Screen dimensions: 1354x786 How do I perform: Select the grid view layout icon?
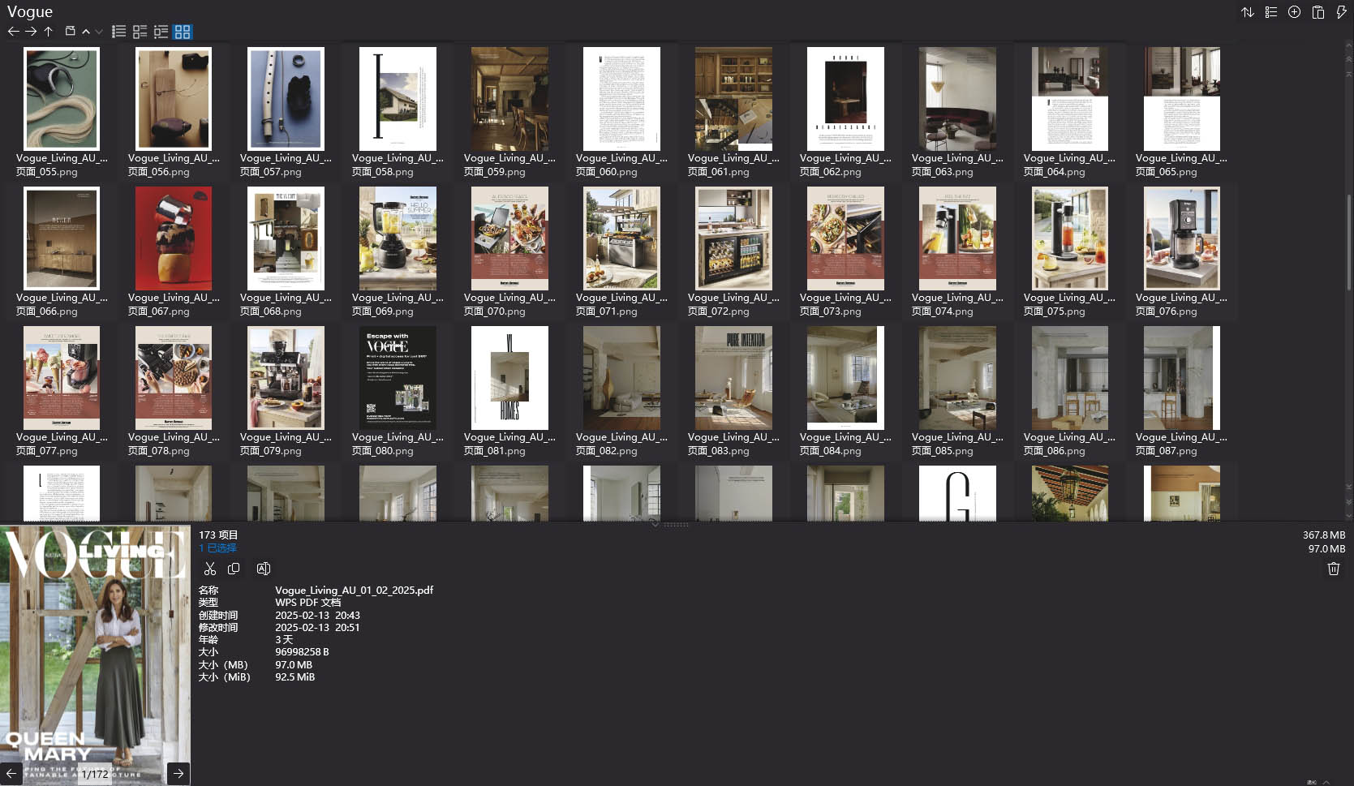point(183,31)
